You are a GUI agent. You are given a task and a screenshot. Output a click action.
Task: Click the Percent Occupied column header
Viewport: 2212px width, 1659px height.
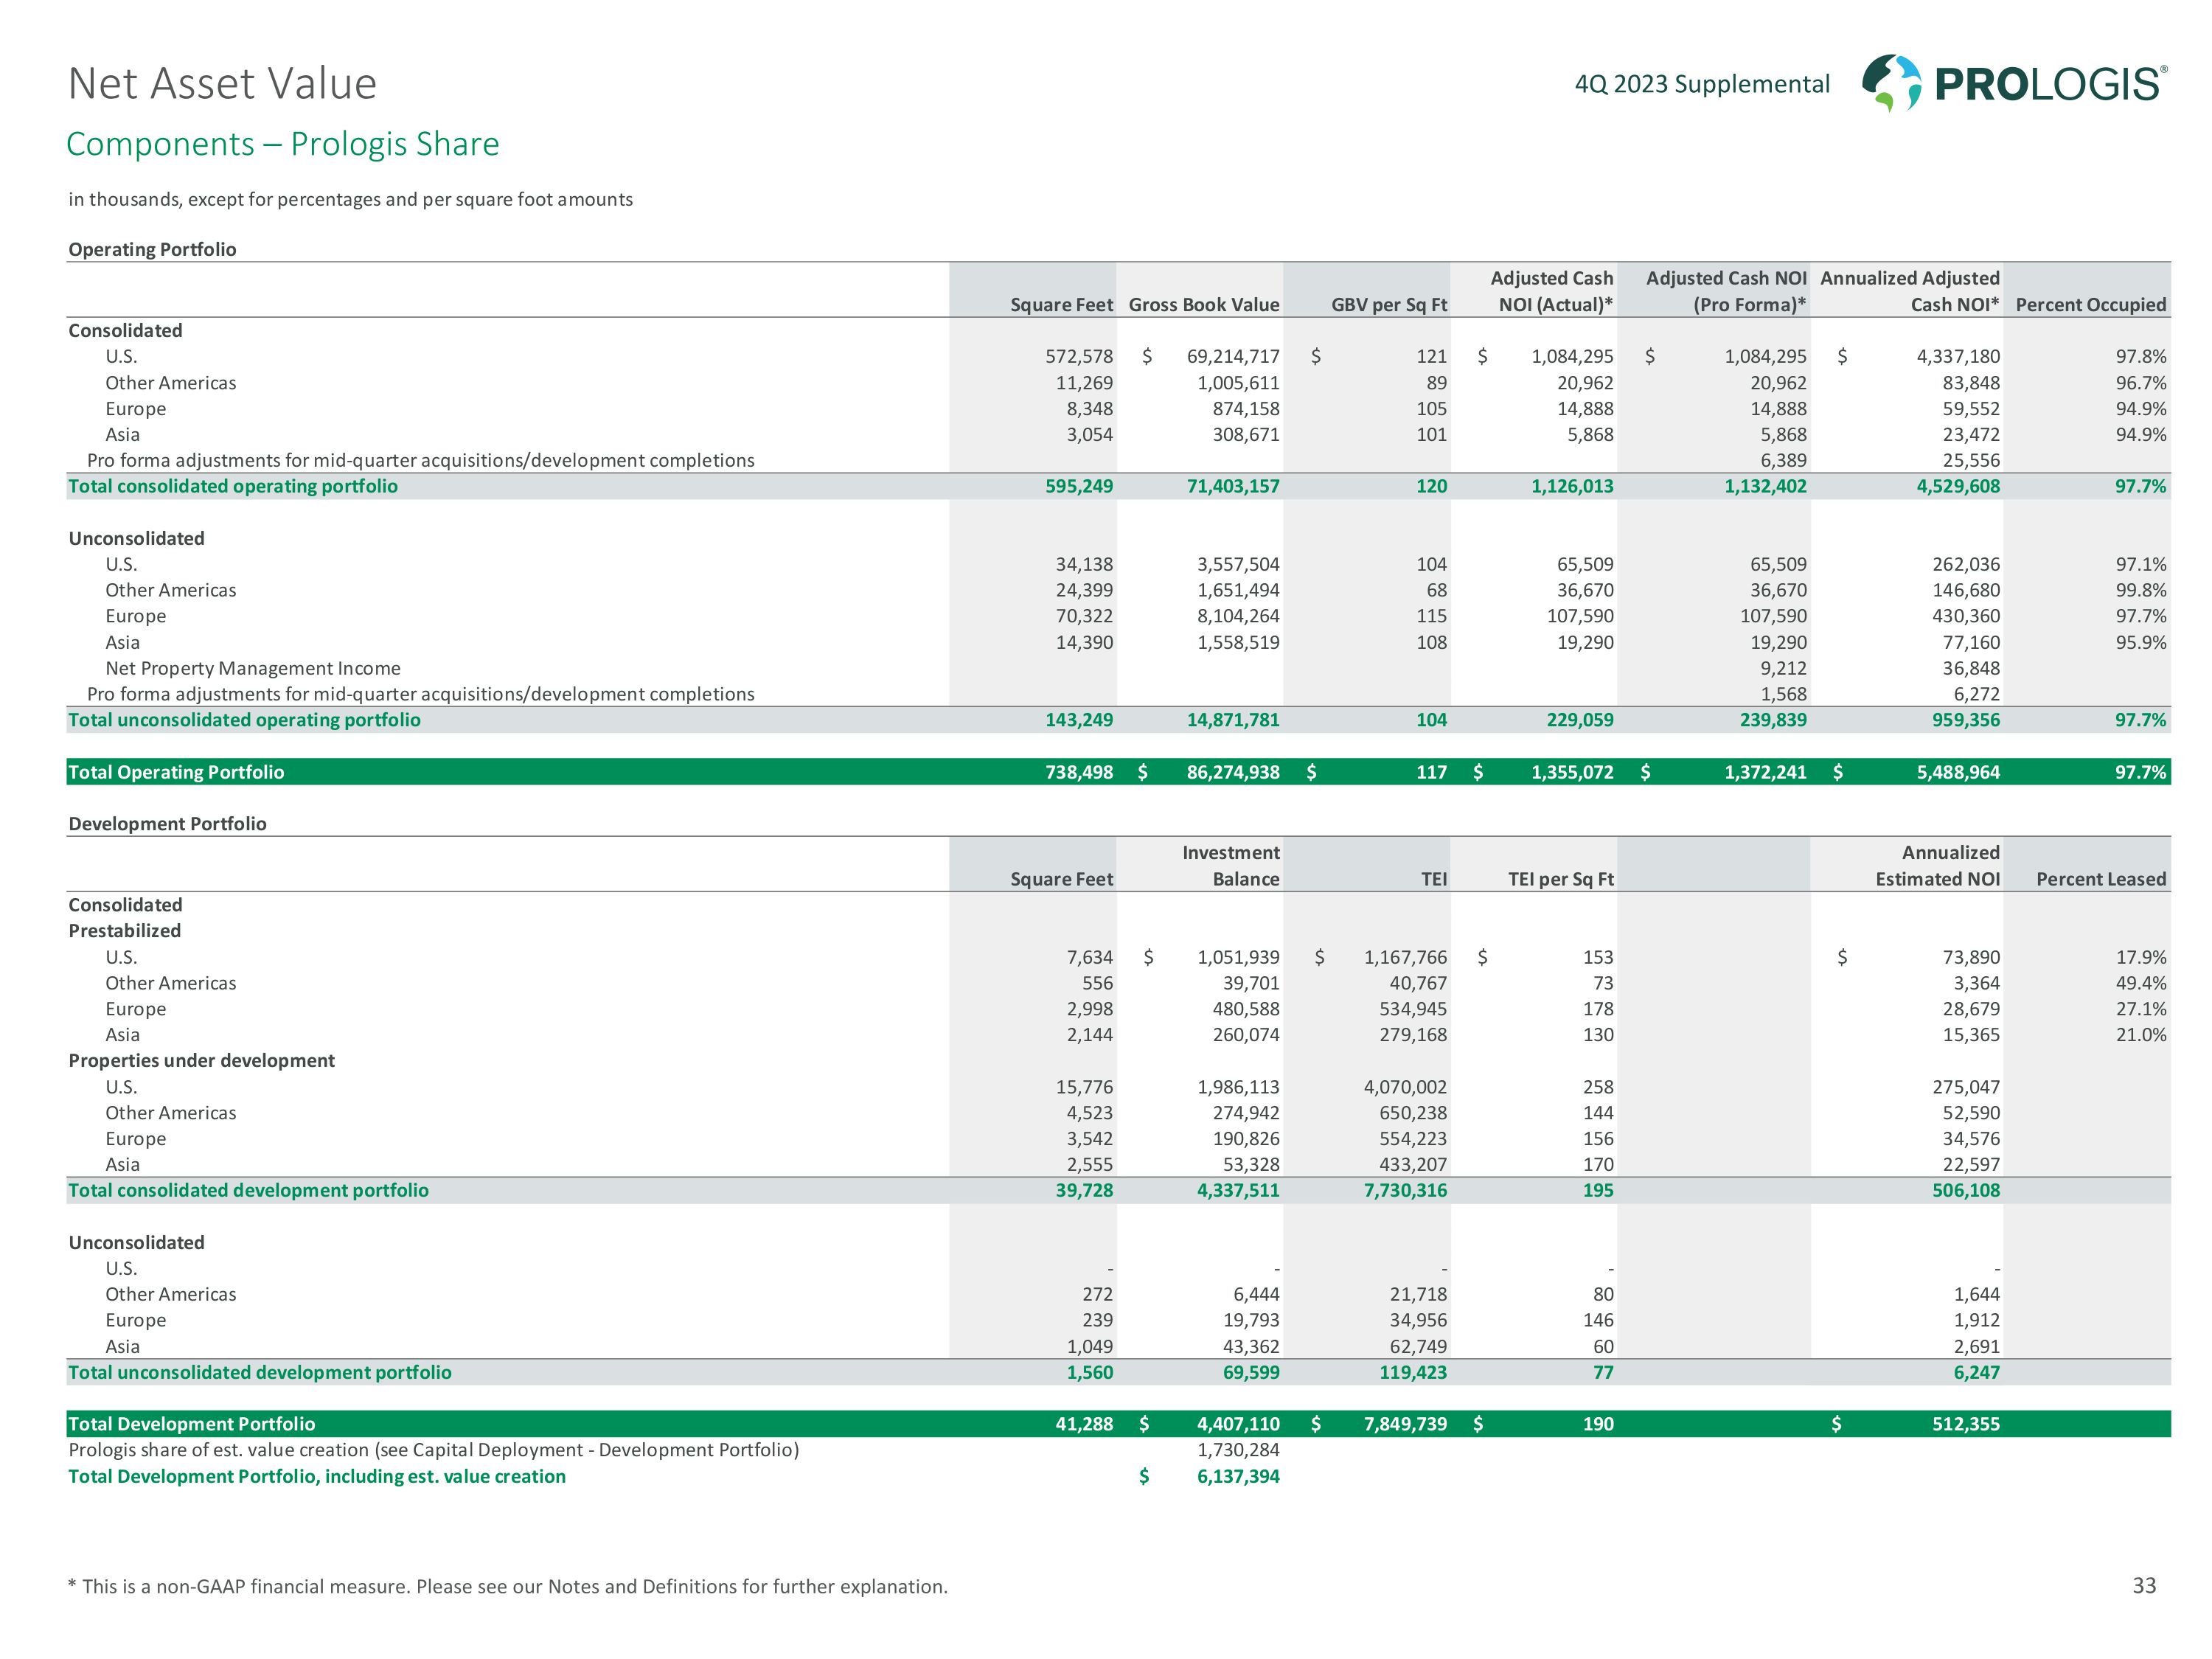2090,305
